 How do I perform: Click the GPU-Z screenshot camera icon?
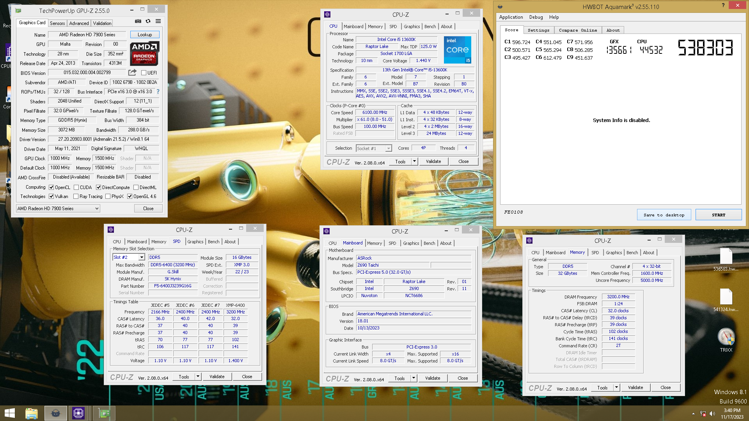(x=138, y=21)
